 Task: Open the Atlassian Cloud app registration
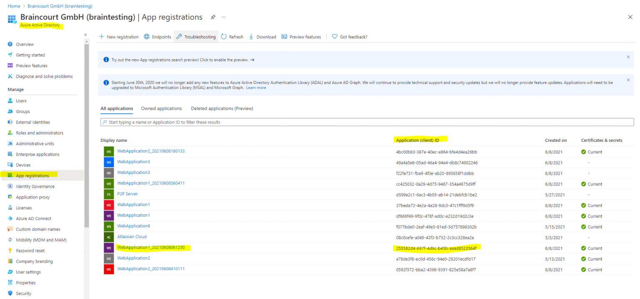tap(132, 237)
